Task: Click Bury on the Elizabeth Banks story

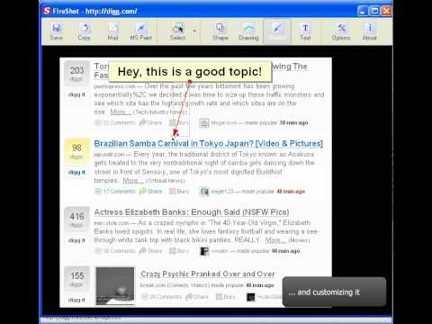Action: pyautogui.click(x=179, y=251)
